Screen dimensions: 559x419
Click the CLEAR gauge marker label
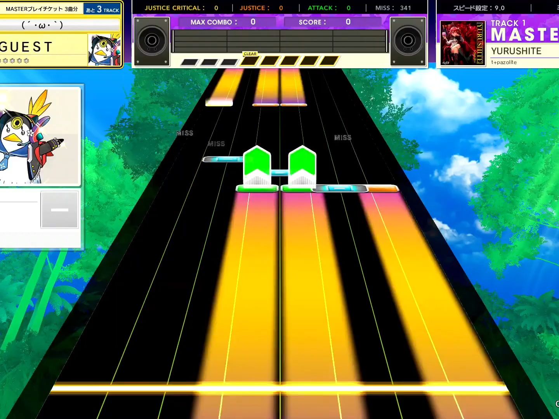point(250,54)
